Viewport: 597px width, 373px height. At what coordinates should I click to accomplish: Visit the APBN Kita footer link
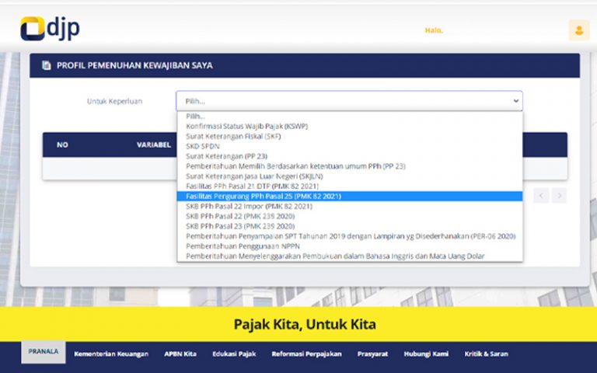180,354
